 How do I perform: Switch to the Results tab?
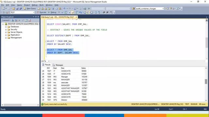(46, 65)
